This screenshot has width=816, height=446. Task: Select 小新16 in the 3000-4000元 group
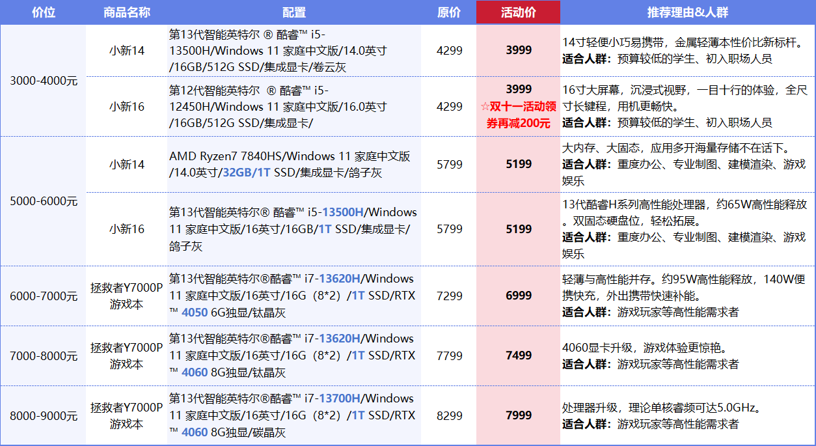126,106
